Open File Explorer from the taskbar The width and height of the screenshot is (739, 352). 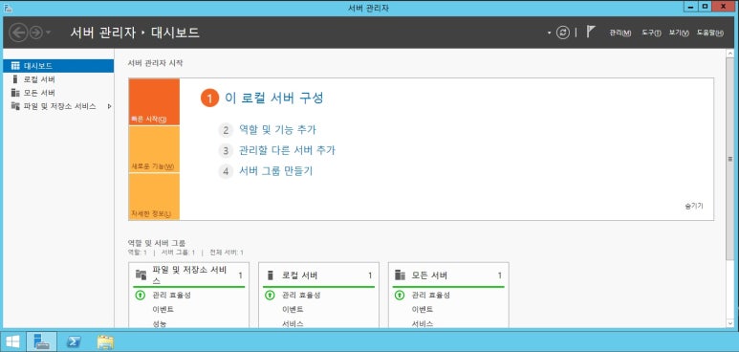[x=105, y=341]
